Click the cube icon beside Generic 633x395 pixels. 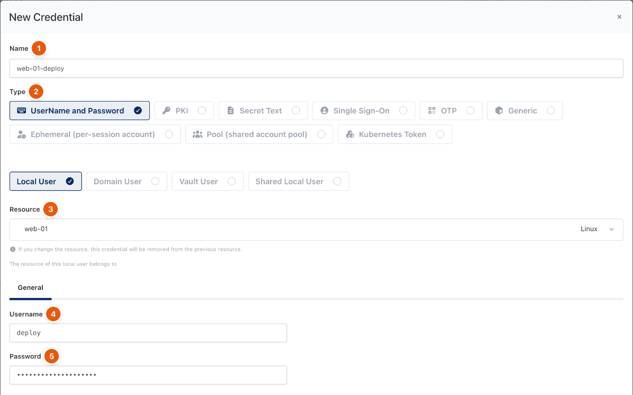(499, 111)
